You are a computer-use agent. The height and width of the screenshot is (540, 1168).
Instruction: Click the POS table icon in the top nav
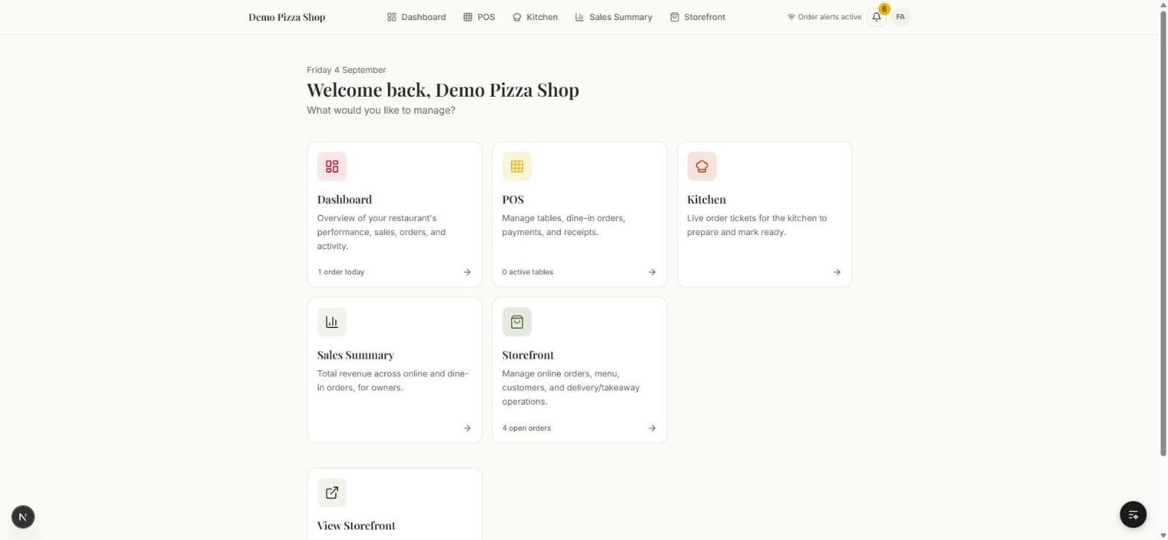468,17
